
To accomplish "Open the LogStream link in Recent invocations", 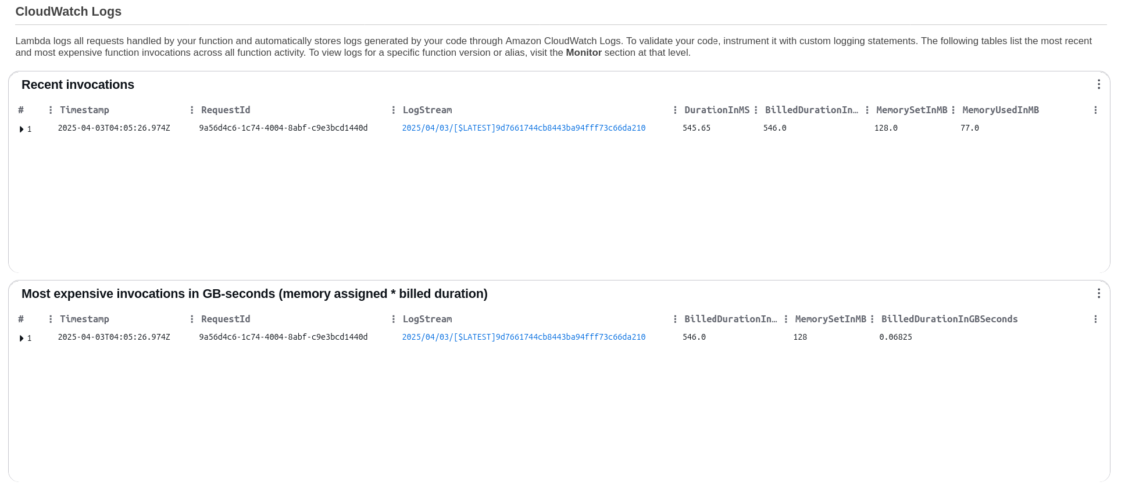I will (x=523, y=128).
